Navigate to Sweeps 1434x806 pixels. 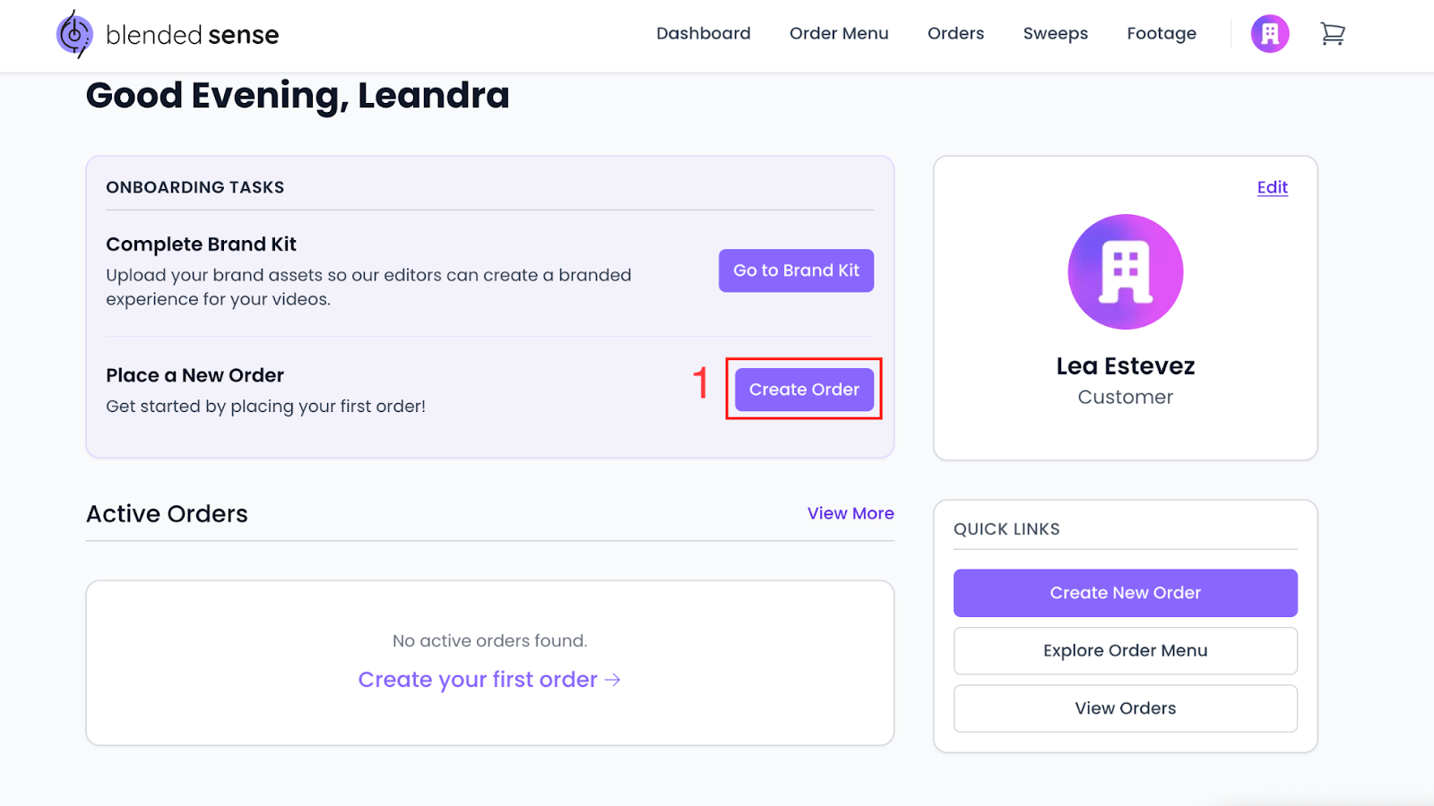[1055, 34]
